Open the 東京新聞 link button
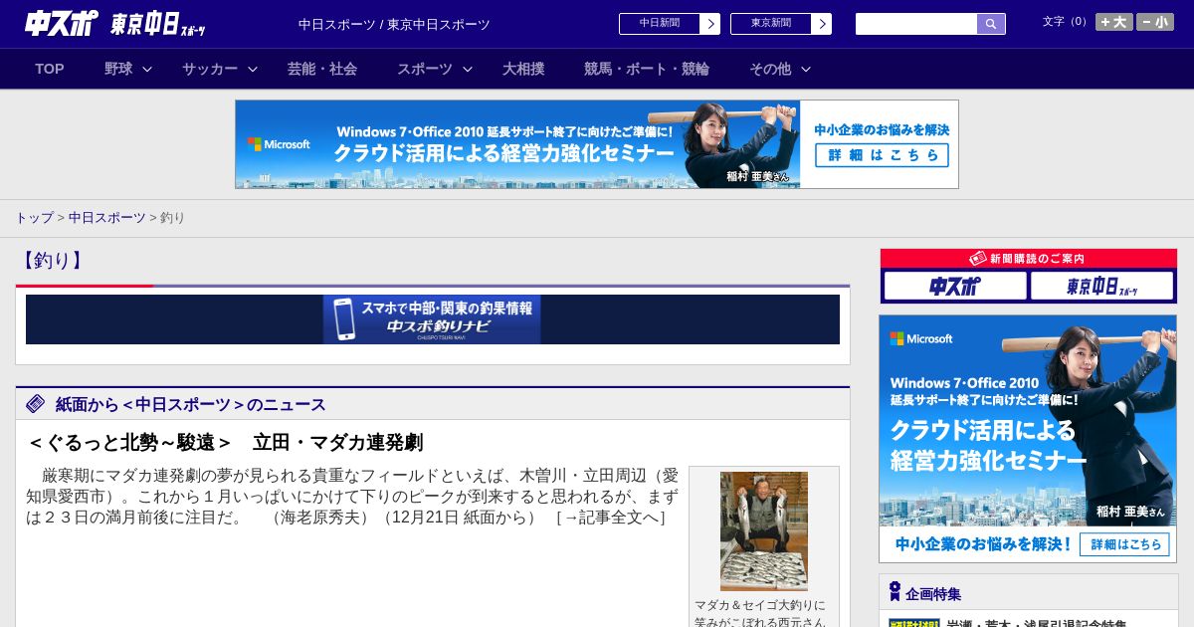Screen dimensions: 1194x627 click(771, 24)
